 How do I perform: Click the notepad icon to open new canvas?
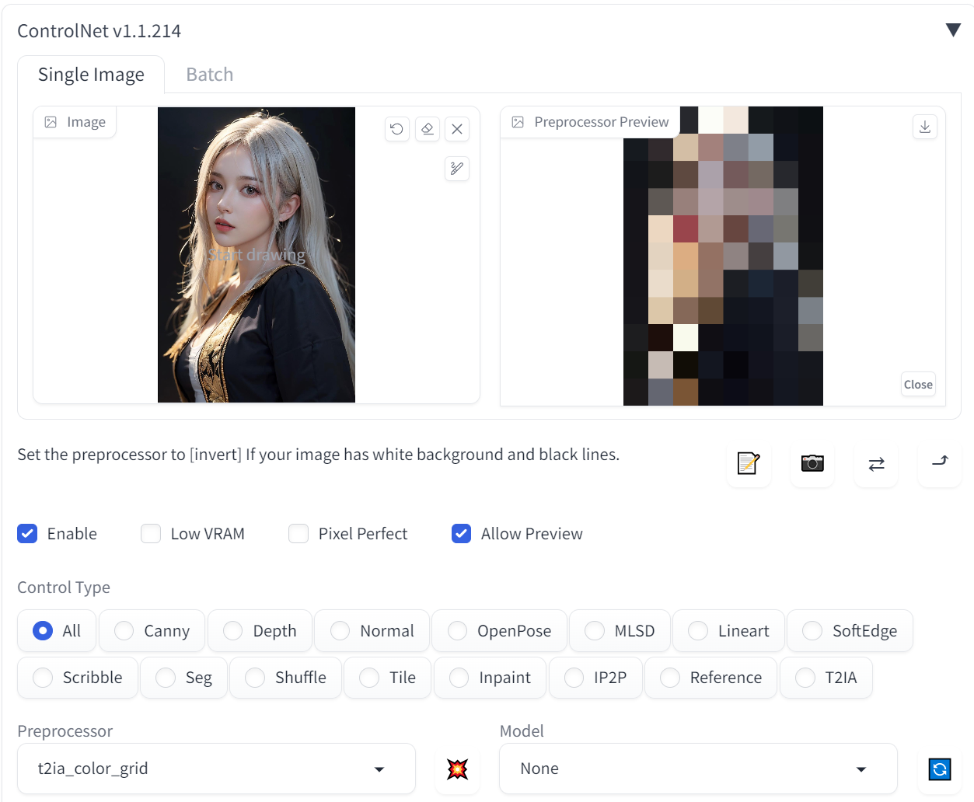pos(748,464)
